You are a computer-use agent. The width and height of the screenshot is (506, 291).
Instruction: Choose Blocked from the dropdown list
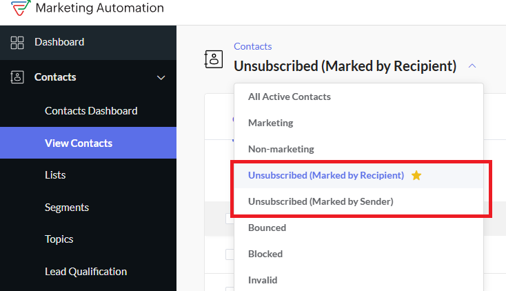click(x=265, y=254)
